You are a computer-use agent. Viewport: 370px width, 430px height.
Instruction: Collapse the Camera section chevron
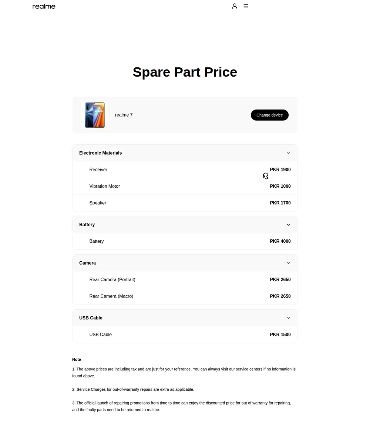coord(288,263)
